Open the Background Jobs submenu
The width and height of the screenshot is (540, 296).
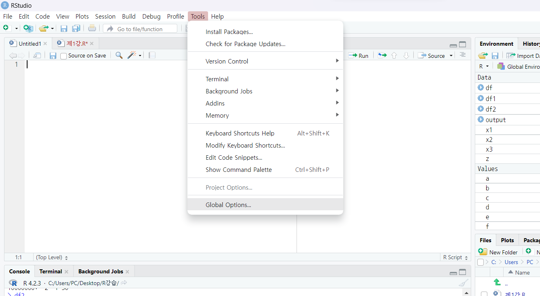[x=265, y=91]
